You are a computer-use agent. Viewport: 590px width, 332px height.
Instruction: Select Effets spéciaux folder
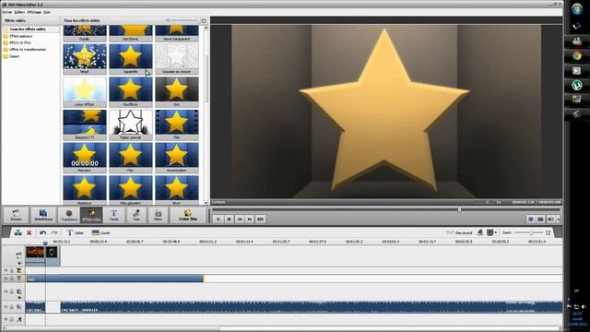point(20,36)
